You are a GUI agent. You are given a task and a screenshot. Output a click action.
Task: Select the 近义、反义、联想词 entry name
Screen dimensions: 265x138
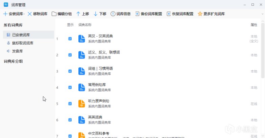click(104, 52)
